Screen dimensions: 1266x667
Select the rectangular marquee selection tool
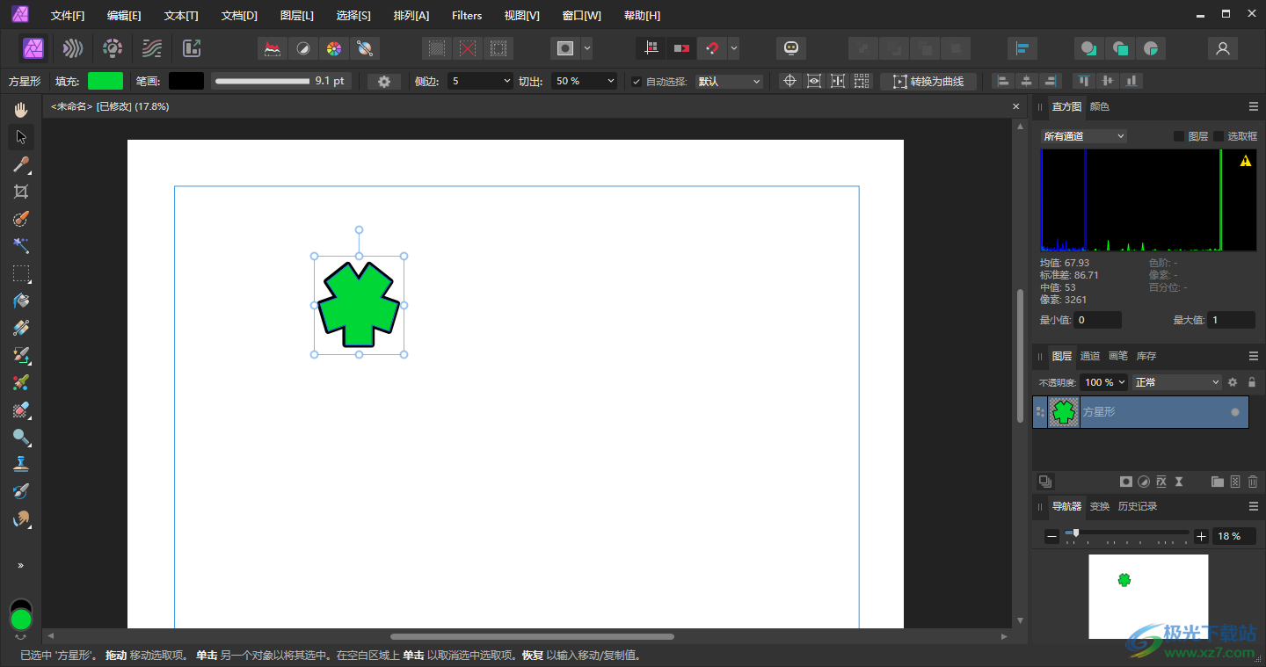tap(21, 273)
